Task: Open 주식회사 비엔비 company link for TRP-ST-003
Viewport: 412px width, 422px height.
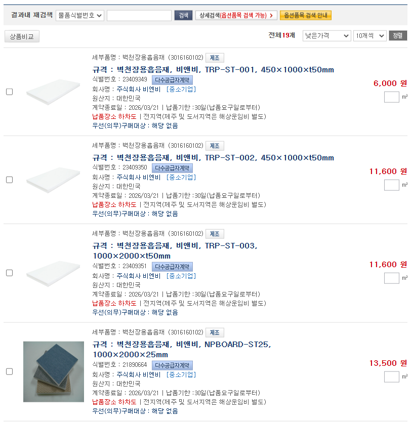Action: tap(138, 276)
